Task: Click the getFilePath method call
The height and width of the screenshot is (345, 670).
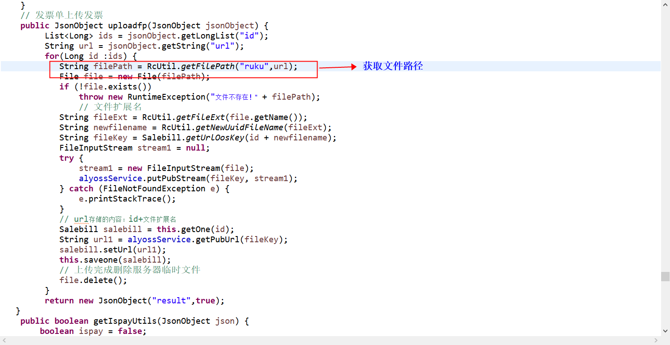Action: point(208,66)
